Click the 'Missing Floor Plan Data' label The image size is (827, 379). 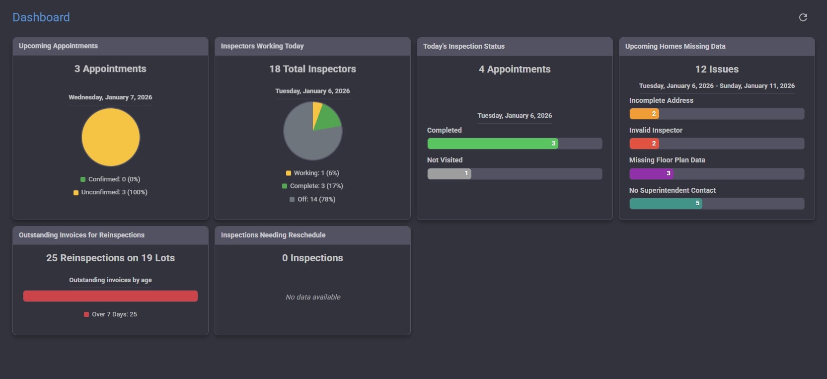coord(667,160)
